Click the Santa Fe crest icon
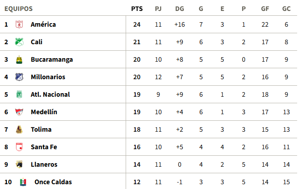 tap(19, 147)
